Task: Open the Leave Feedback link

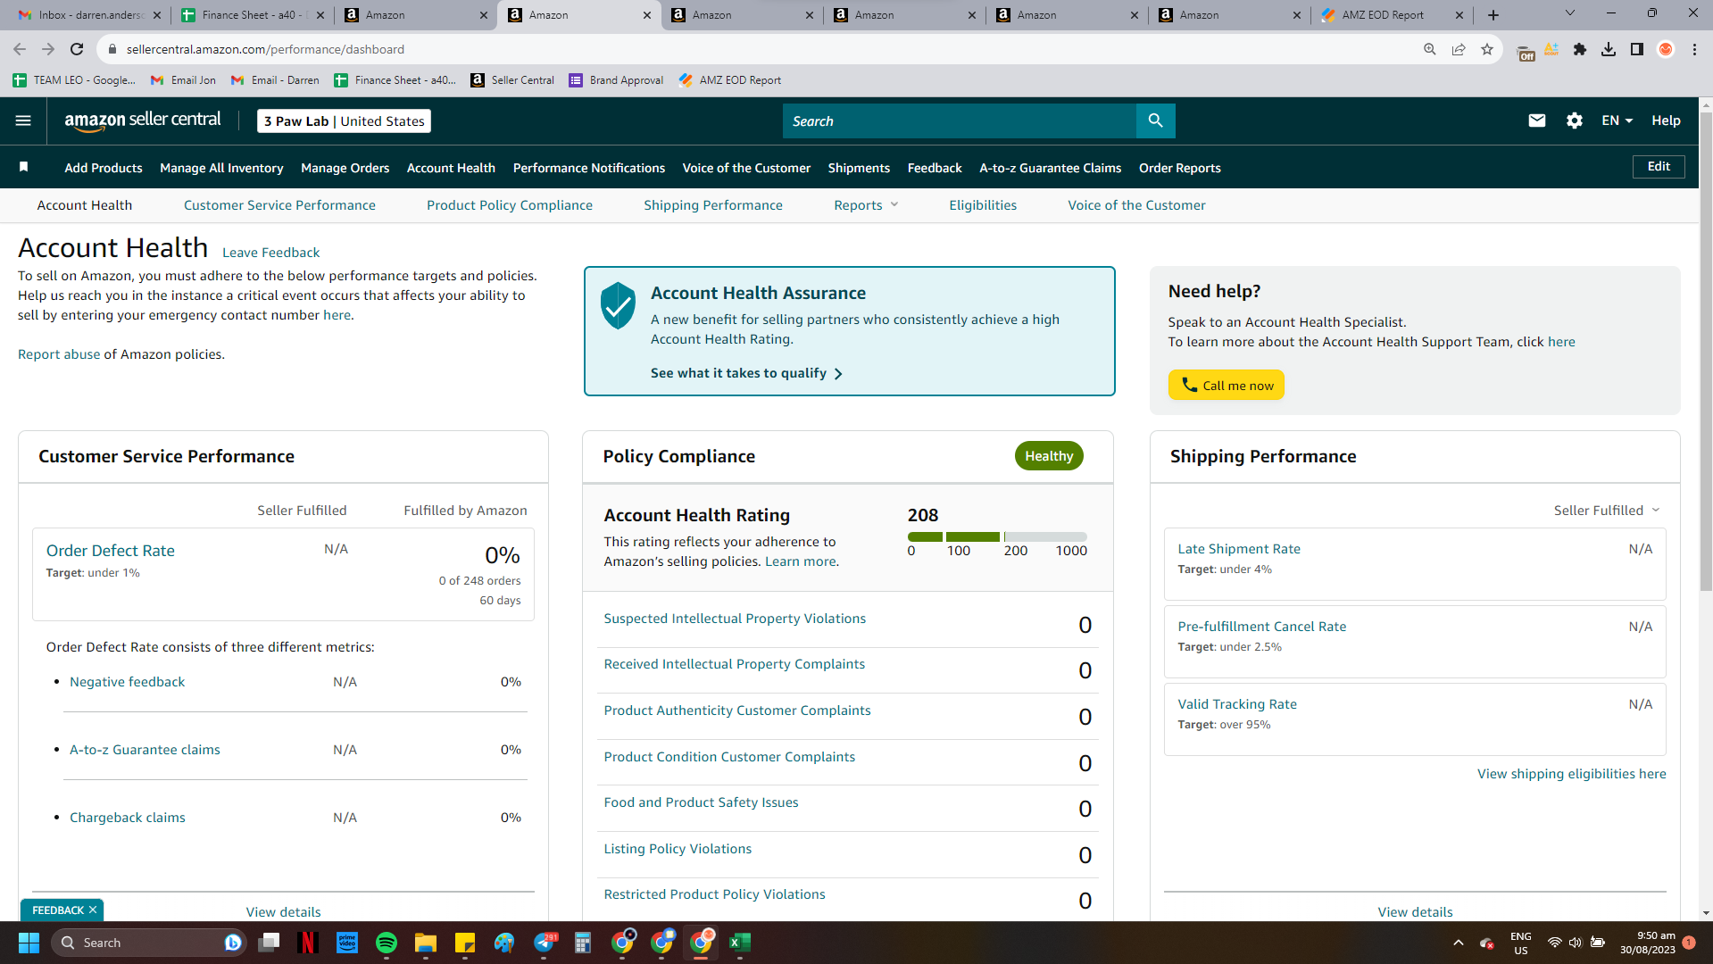Action: [x=270, y=253]
